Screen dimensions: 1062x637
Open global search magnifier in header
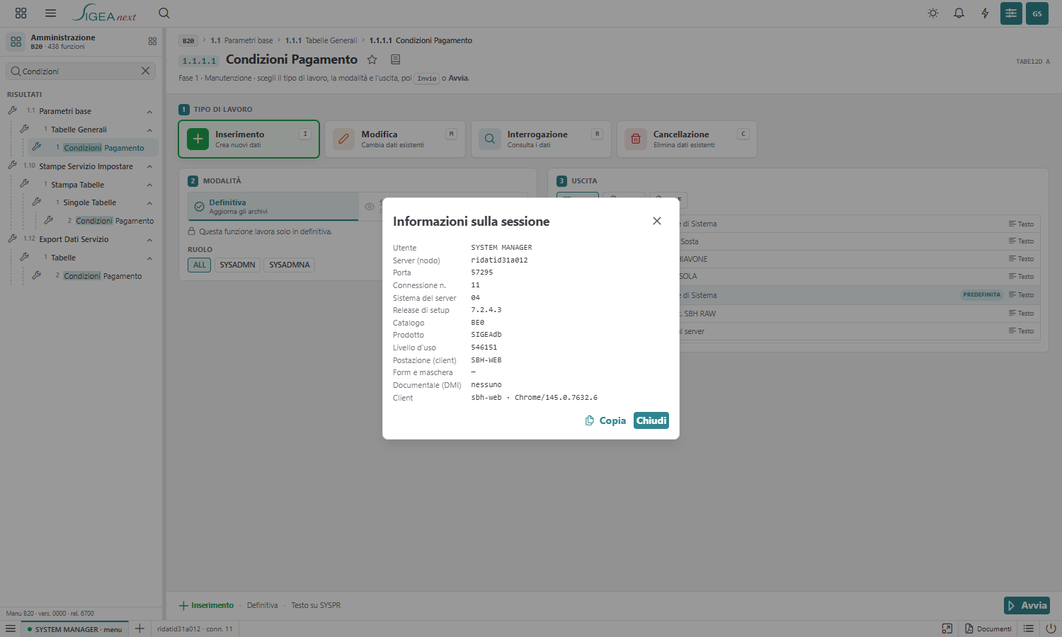tap(164, 13)
